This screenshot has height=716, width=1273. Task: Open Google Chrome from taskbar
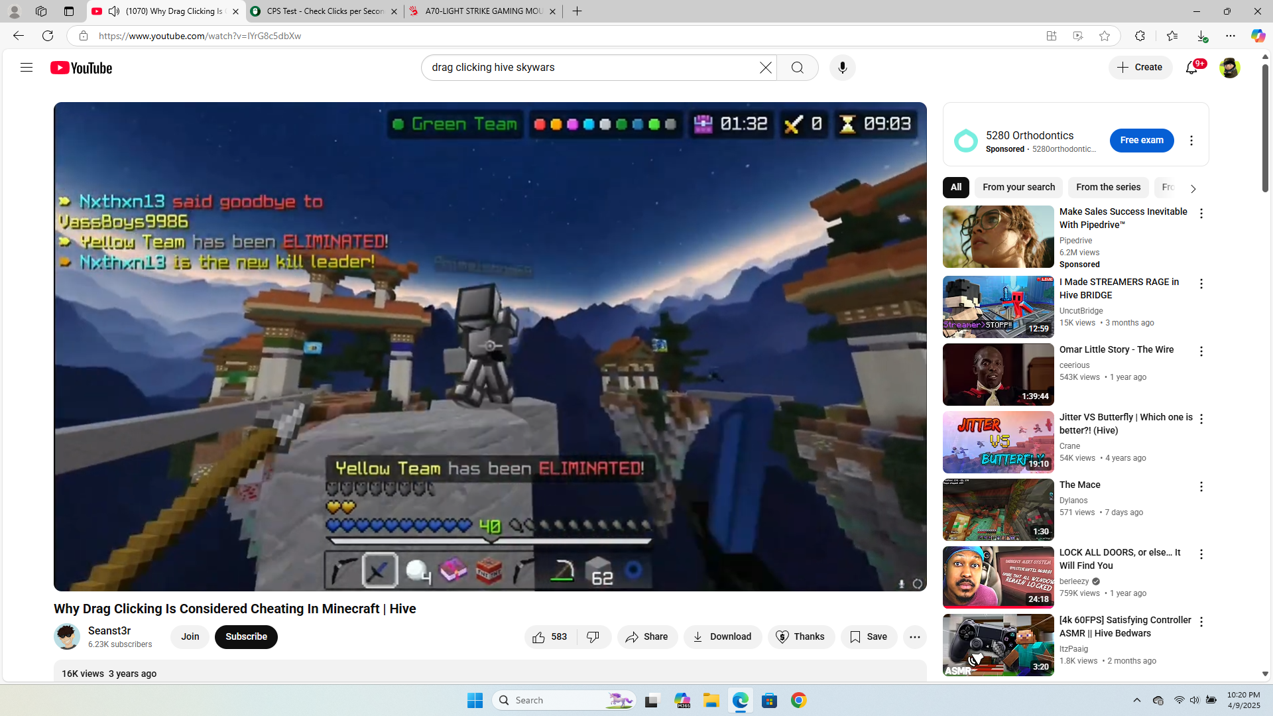799,701
